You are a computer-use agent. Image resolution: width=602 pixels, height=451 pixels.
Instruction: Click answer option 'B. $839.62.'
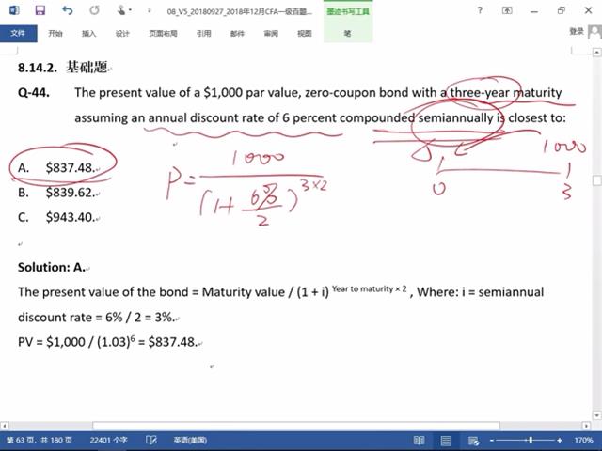56,193
